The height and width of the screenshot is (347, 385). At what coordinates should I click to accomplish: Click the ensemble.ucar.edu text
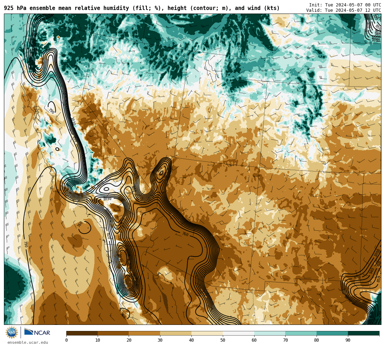click(28, 342)
